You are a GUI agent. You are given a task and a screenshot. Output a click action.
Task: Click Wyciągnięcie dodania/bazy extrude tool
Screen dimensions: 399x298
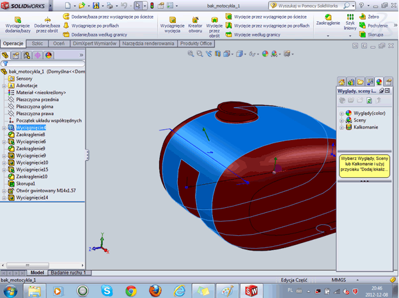point(17,25)
